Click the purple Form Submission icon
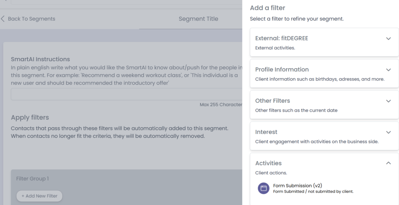 263,188
